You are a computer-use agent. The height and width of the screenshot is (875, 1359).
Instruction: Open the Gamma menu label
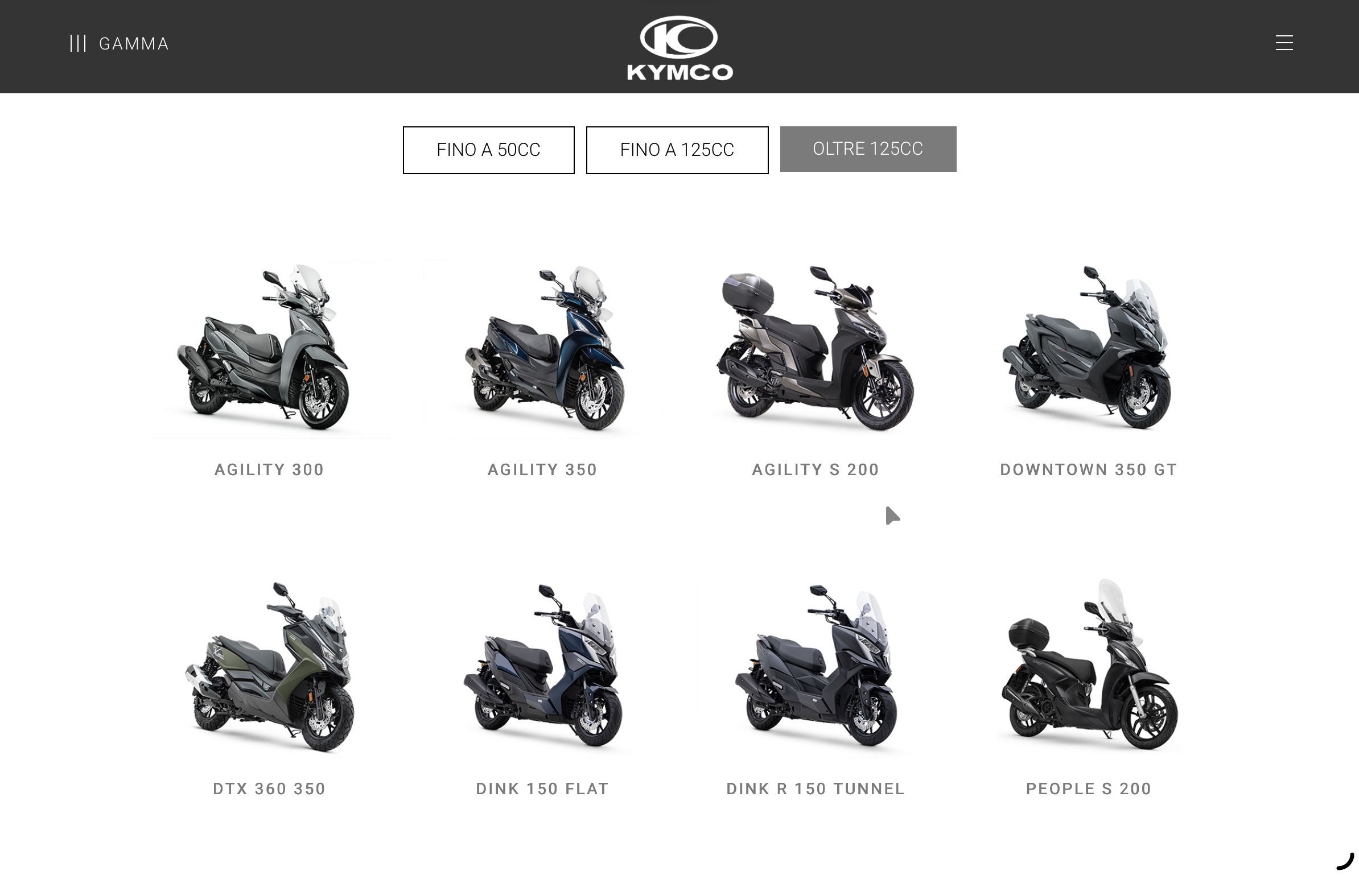134,44
